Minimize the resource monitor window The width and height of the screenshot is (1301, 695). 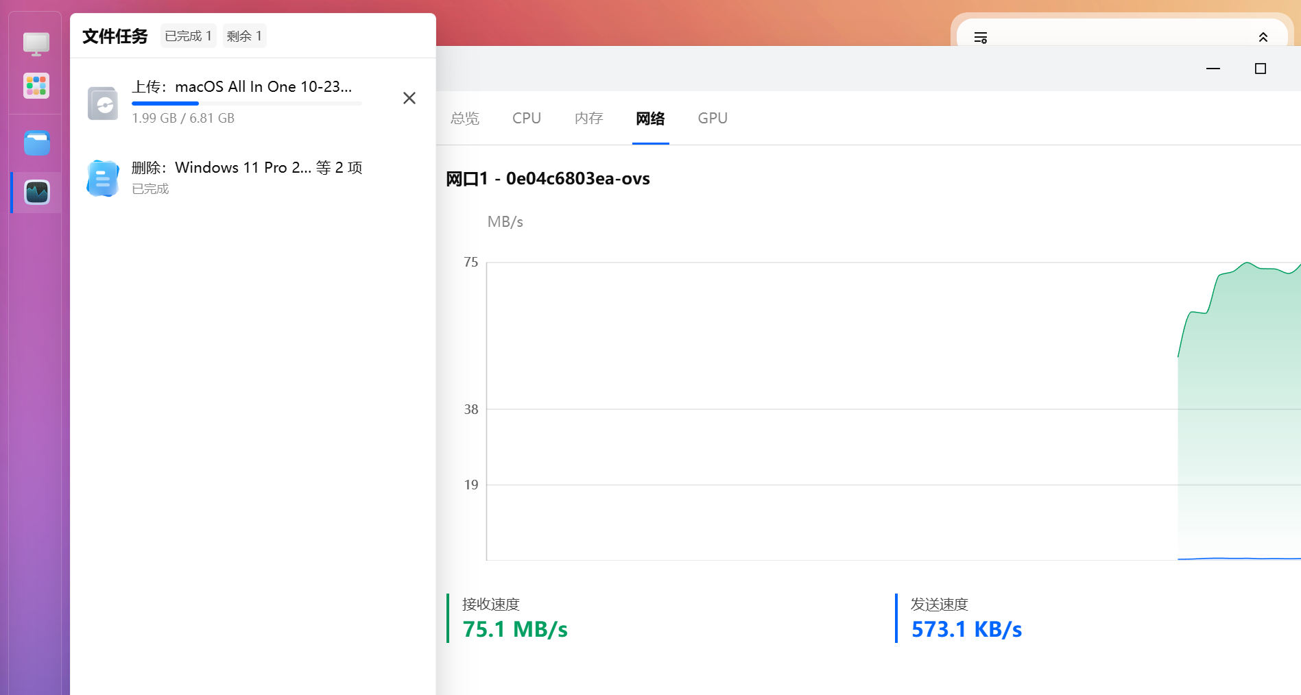(x=1213, y=69)
